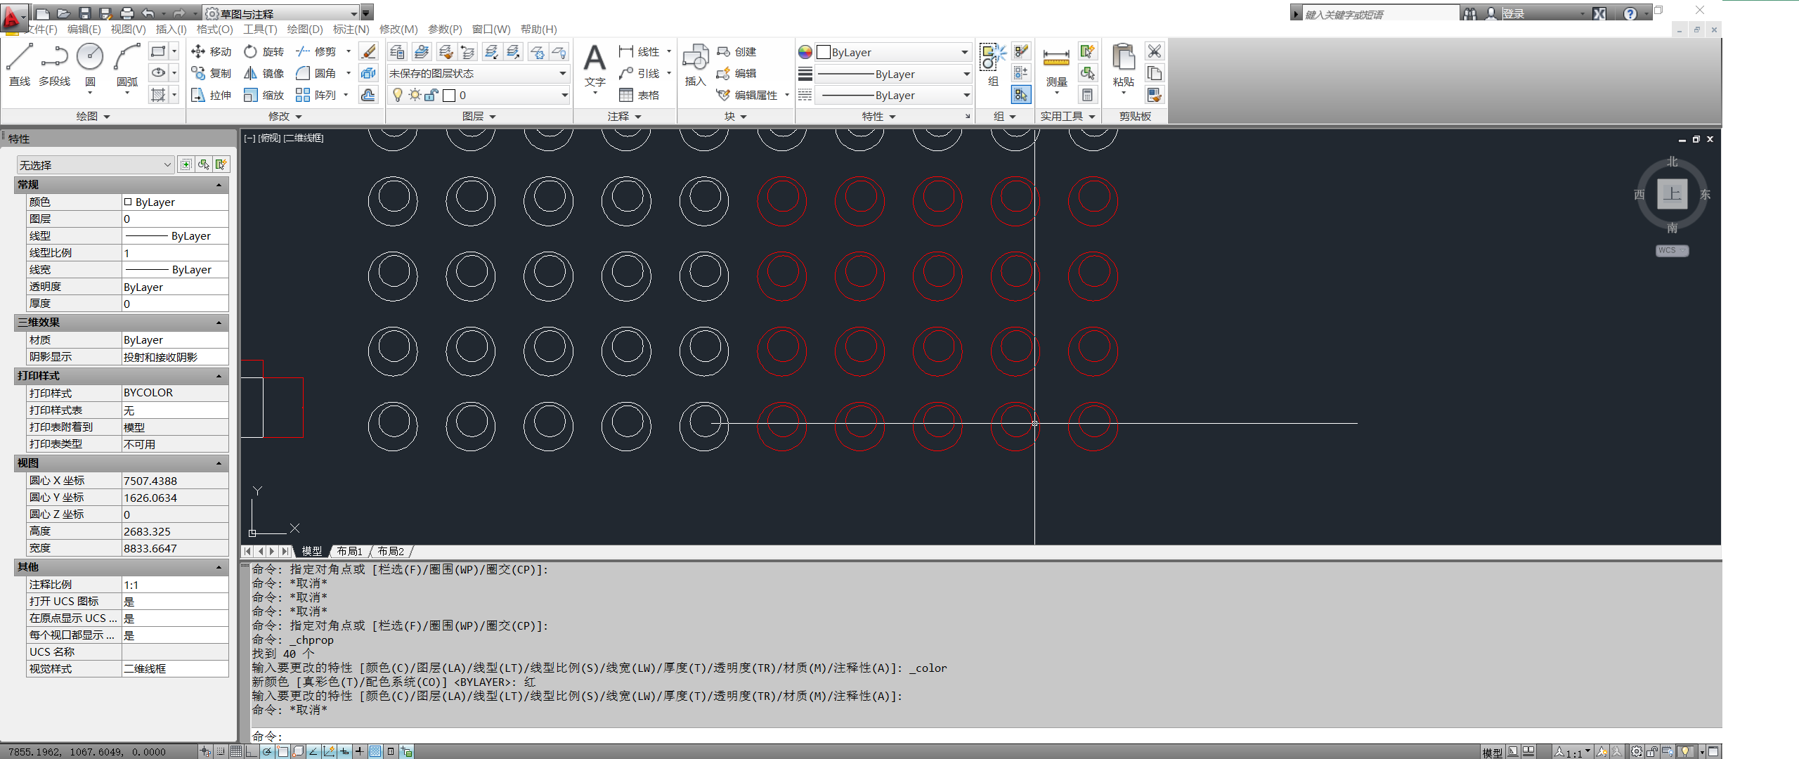Toggle the layer 0 lock icon
This screenshot has width=1799, height=759.
click(x=431, y=95)
